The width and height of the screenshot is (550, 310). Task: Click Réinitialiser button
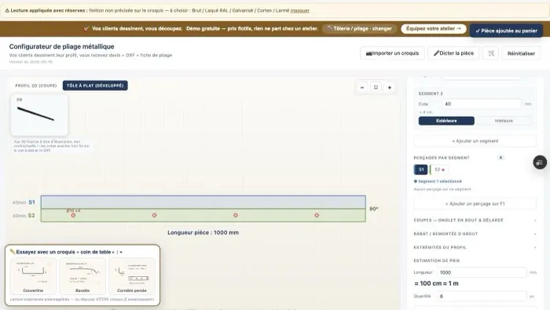tap(521, 53)
